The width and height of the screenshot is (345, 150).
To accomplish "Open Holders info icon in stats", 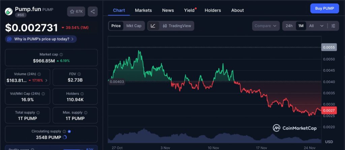I will 82,93.
